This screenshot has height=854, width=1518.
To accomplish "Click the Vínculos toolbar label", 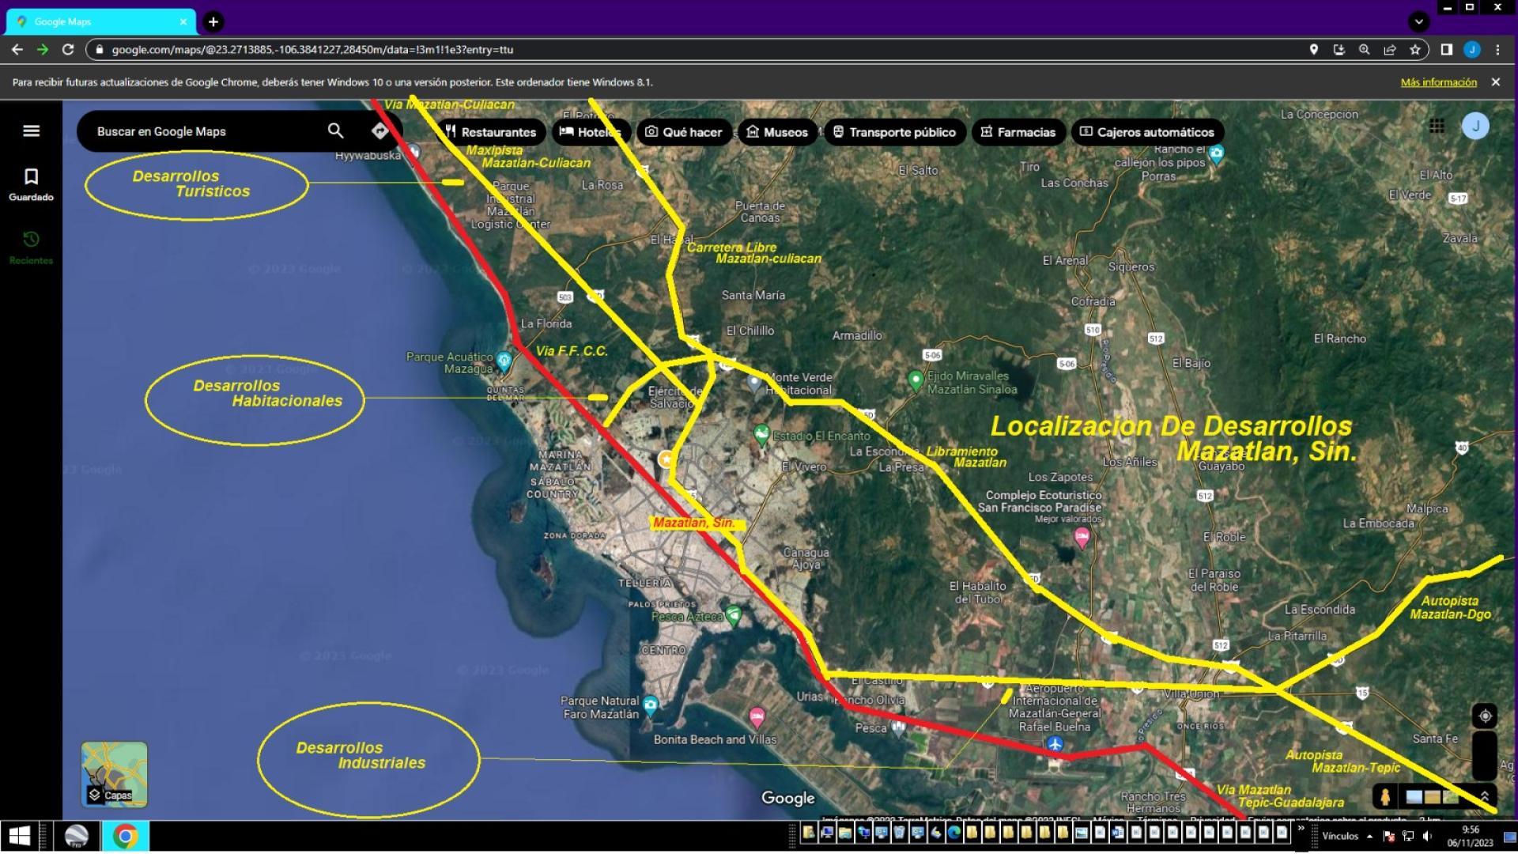I will [1340, 836].
